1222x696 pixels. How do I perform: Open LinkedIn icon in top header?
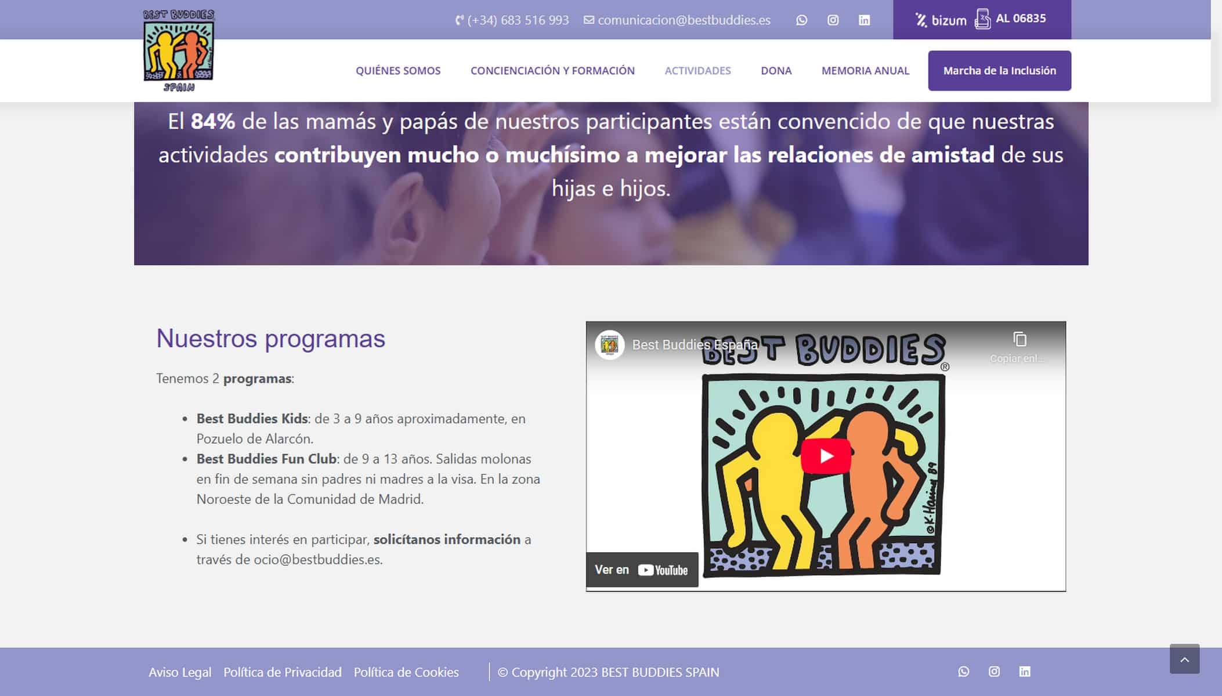tap(864, 20)
